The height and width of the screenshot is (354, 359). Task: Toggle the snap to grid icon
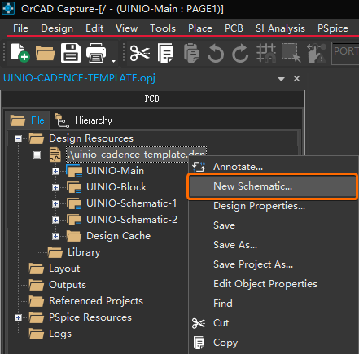click(x=266, y=53)
